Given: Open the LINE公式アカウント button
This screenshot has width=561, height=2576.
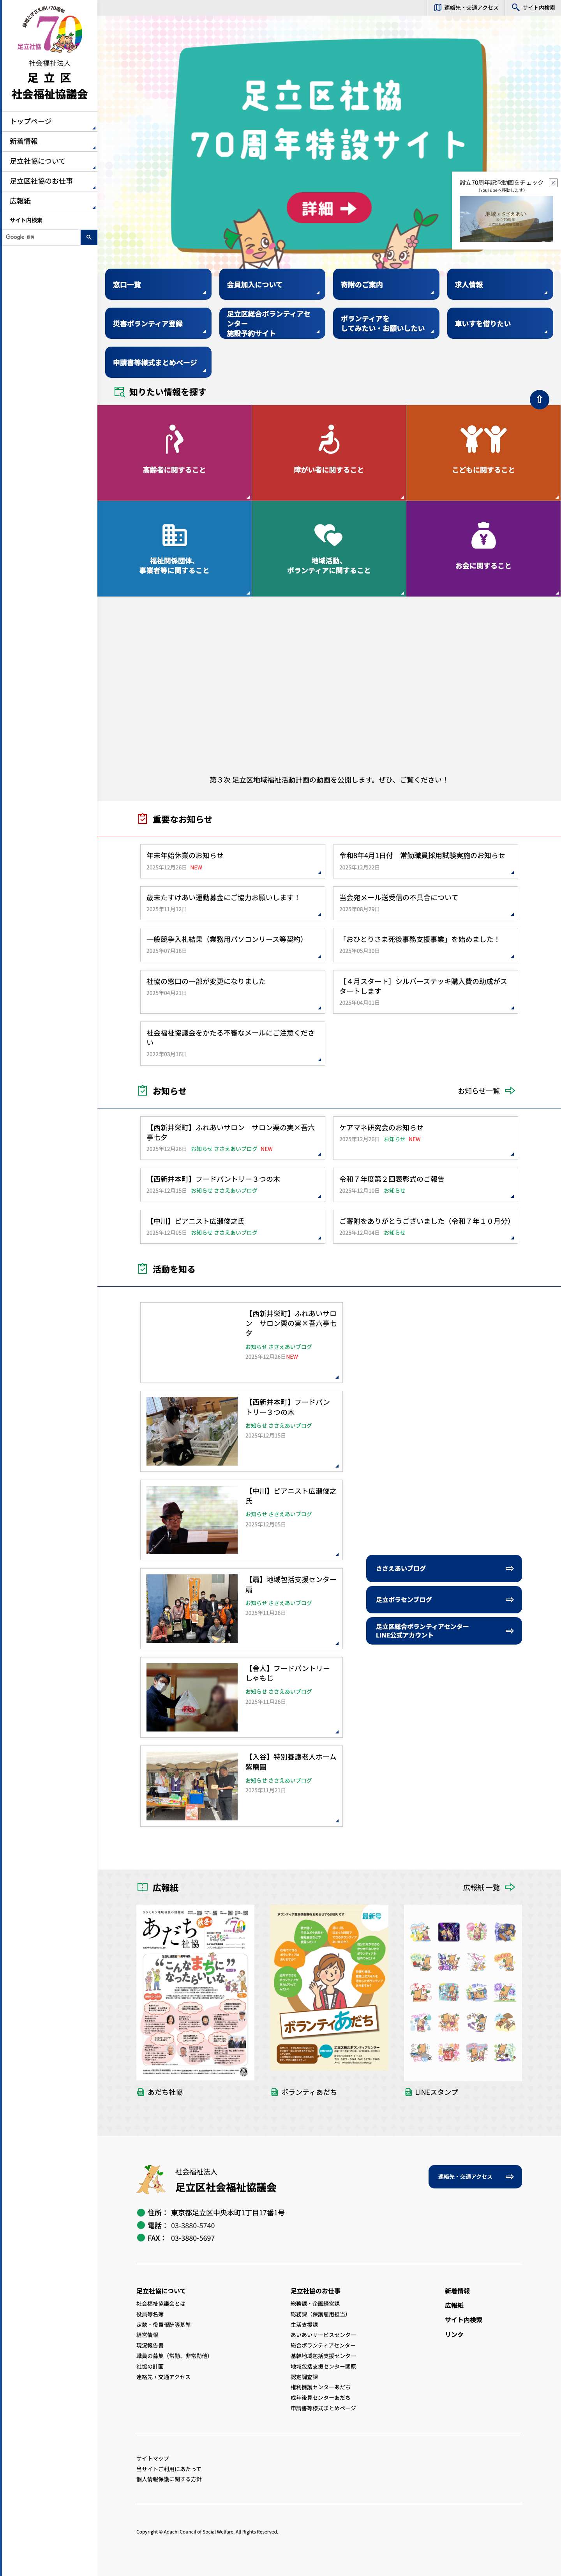Looking at the screenshot, I should click(444, 1631).
